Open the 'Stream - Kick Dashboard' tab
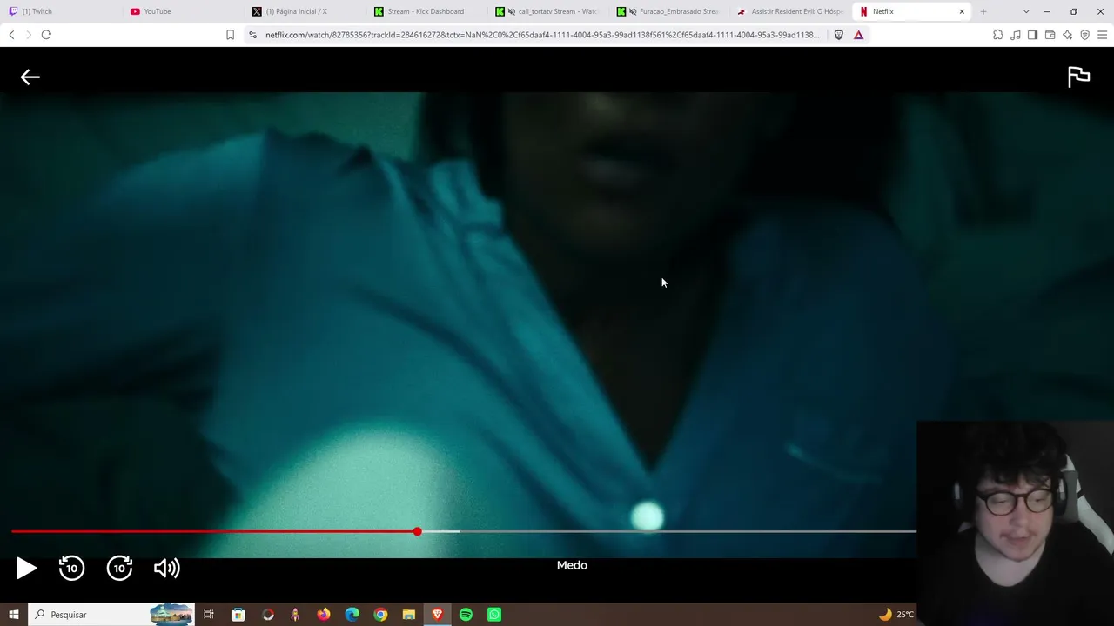1114x626 pixels. [426, 11]
